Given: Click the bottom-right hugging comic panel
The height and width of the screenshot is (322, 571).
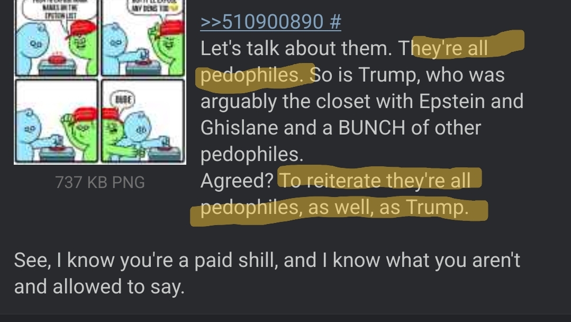Looking at the screenshot, I should tap(143, 121).
